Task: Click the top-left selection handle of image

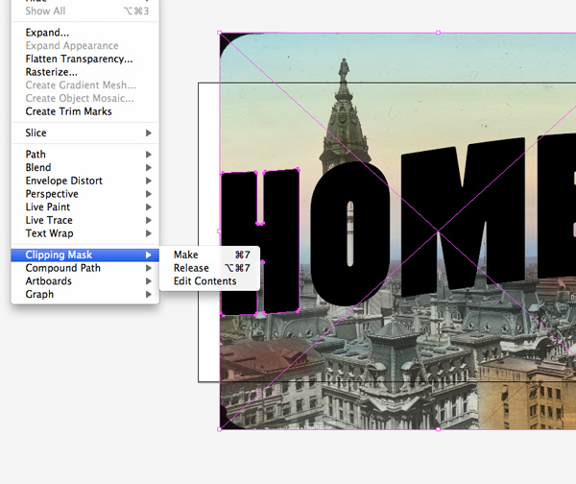Action: (220, 33)
